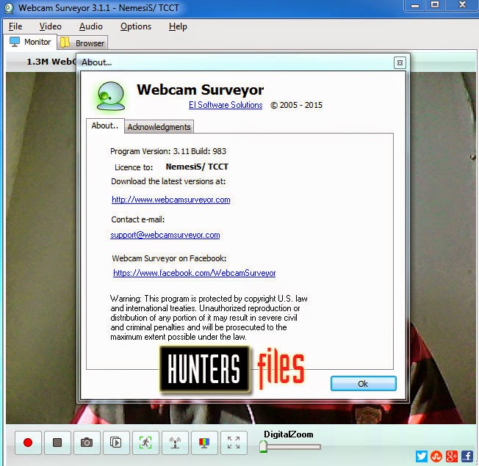Share via the Google Plus icon
Image resolution: width=479 pixels, height=466 pixels.
click(x=452, y=456)
